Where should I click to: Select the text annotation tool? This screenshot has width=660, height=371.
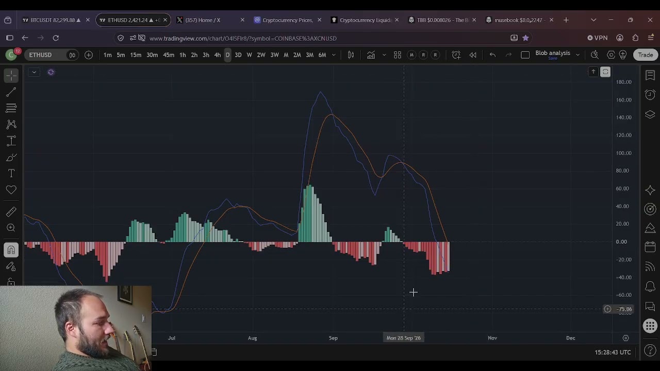click(11, 174)
